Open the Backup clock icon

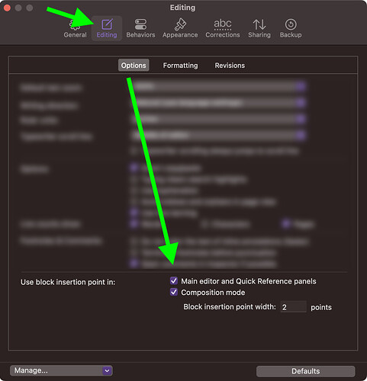(291, 24)
